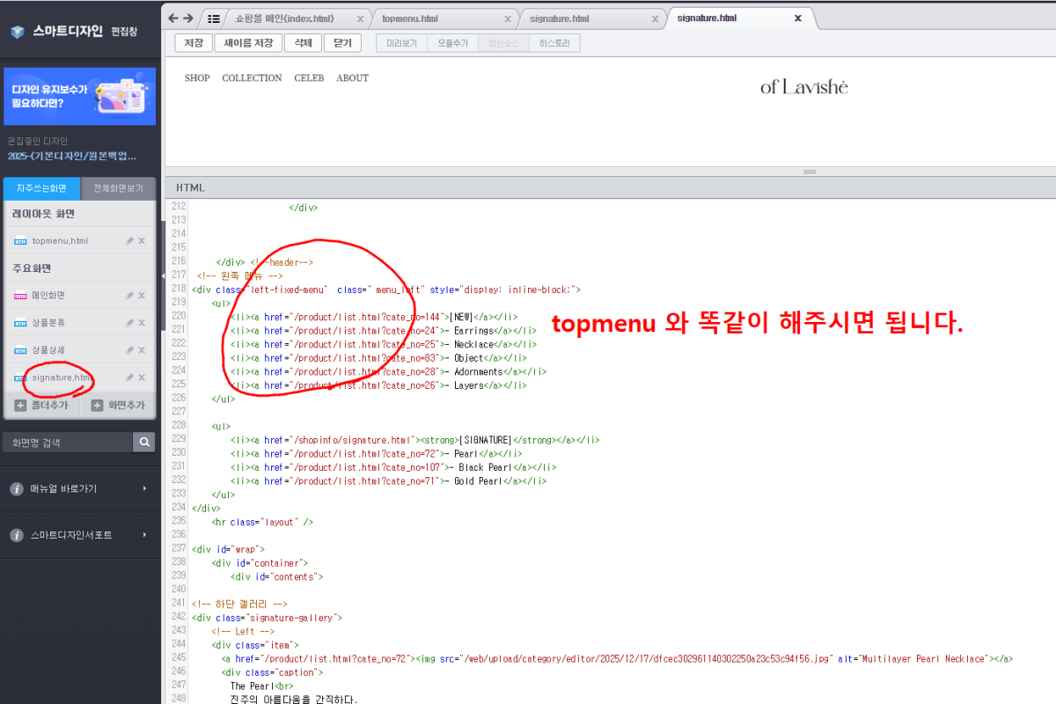Click the 새이름 저장 button
The height and width of the screenshot is (704, 1056).
pyautogui.click(x=248, y=43)
